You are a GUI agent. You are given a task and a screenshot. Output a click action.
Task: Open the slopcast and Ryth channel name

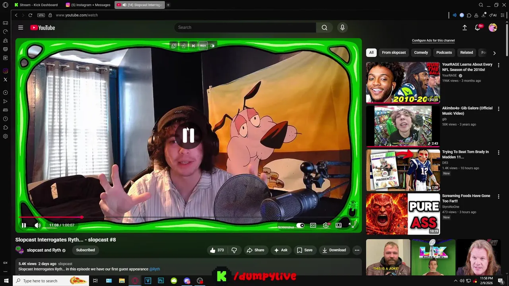(44, 250)
